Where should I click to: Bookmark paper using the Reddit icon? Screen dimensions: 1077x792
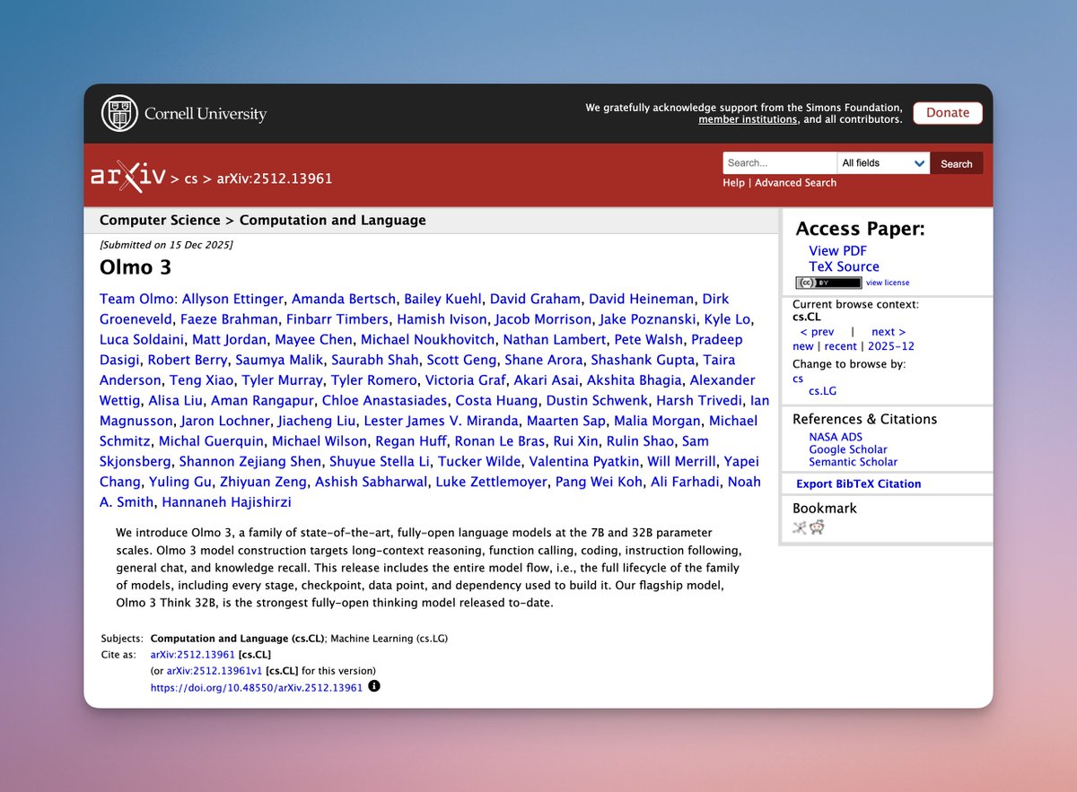pyautogui.click(x=817, y=527)
